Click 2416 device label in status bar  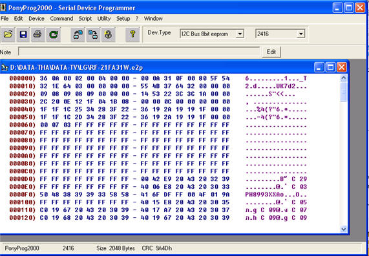pyautogui.click(x=69, y=248)
